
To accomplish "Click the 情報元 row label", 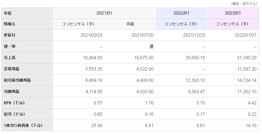I will pyautogui.click(x=10, y=24).
